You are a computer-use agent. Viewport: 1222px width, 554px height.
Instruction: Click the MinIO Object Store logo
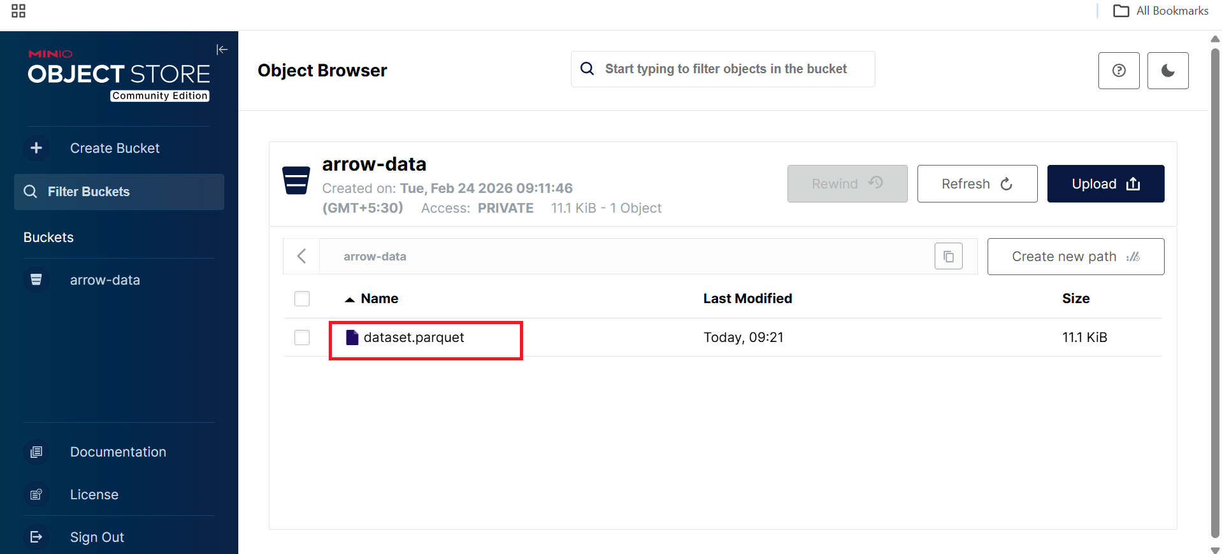point(119,75)
